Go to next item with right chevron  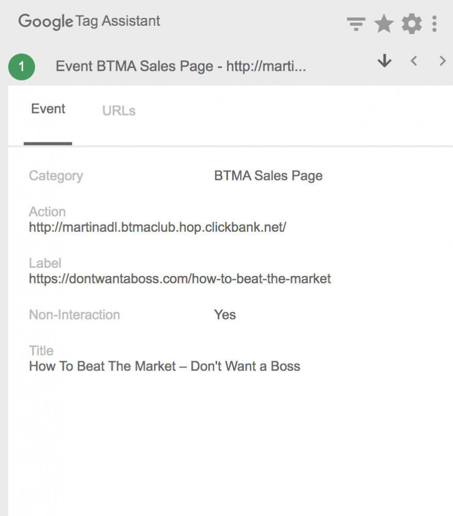point(443,61)
